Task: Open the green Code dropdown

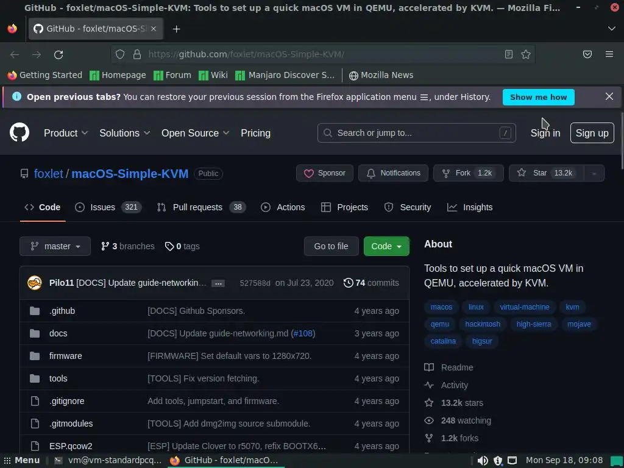Action: (386, 246)
